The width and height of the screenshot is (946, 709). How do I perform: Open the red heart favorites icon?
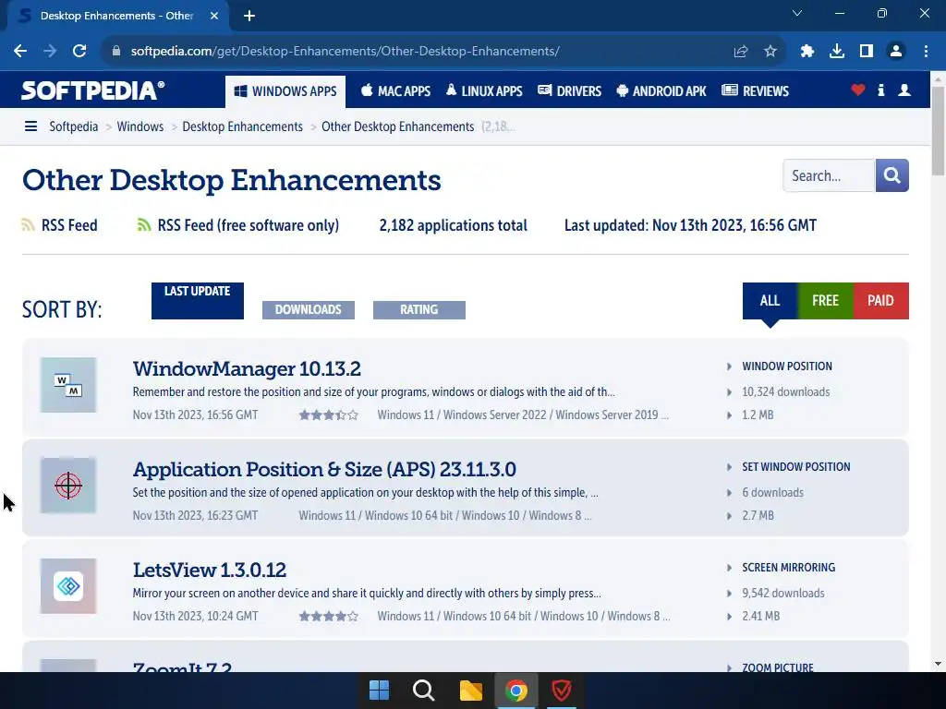pyautogui.click(x=858, y=90)
